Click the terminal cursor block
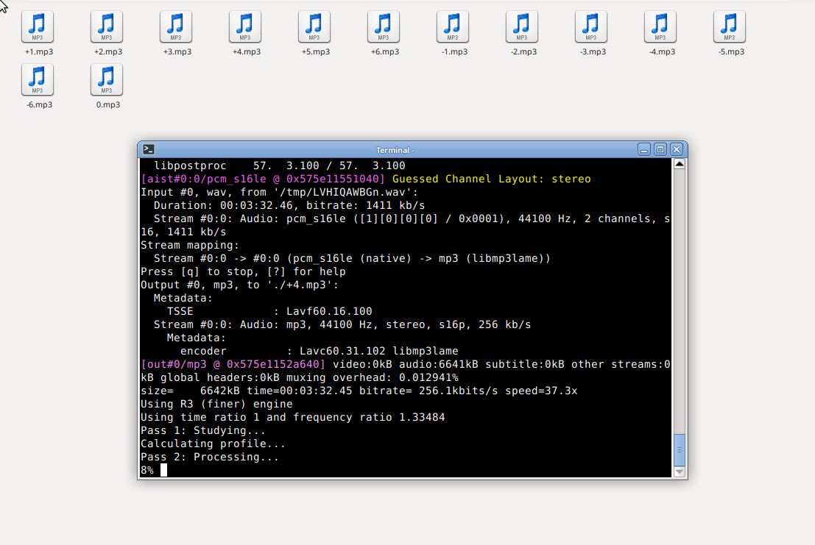The image size is (815, 545). tap(163, 470)
